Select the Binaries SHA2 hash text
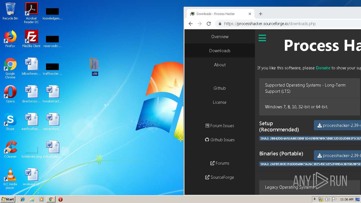Screen dimensions: 361x203 pyautogui.click(x=310, y=164)
